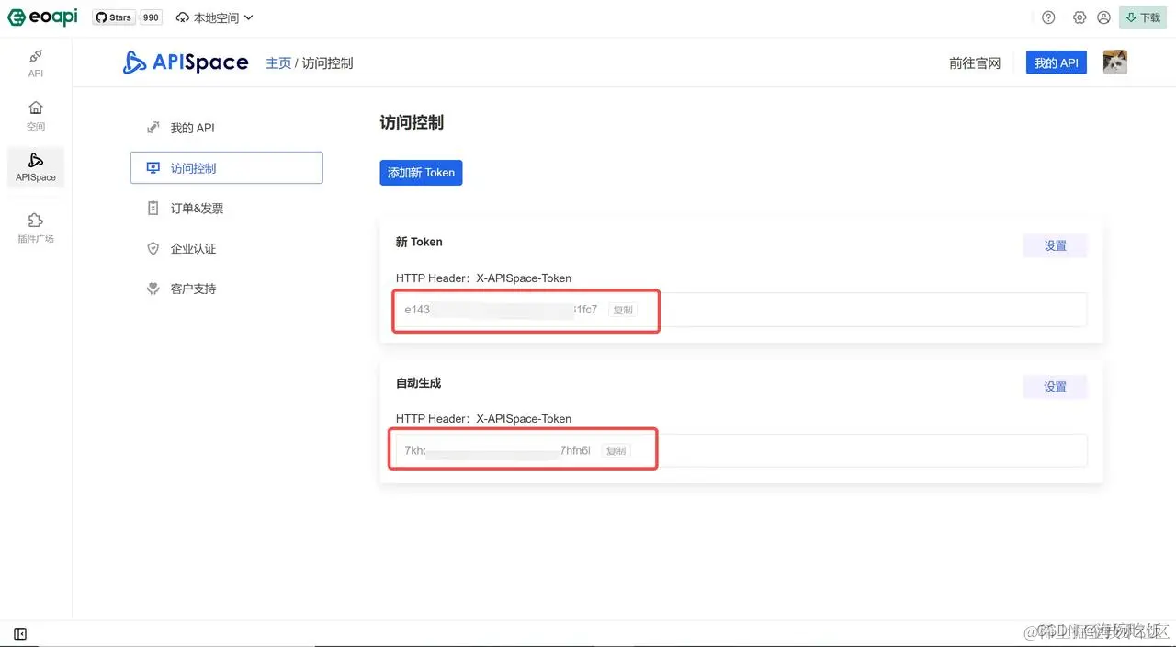The image size is (1176, 647).
Task: Open settings gear icon
Action: (x=1080, y=17)
